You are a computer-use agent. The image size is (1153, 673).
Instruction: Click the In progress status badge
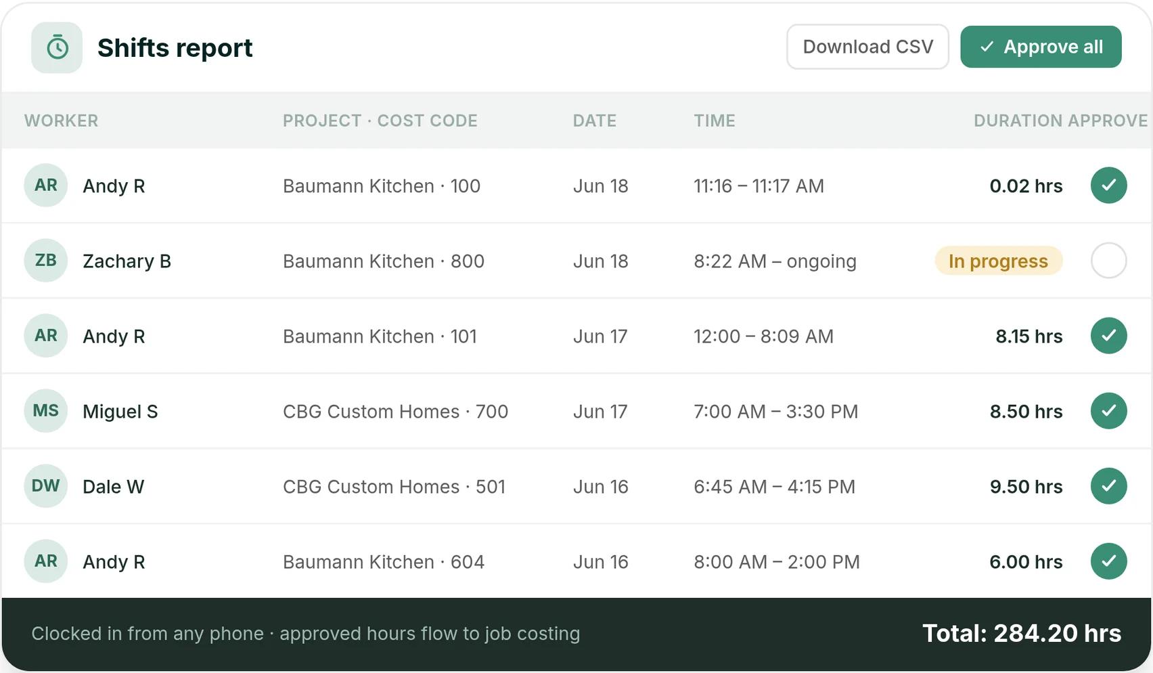[x=998, y=261]
